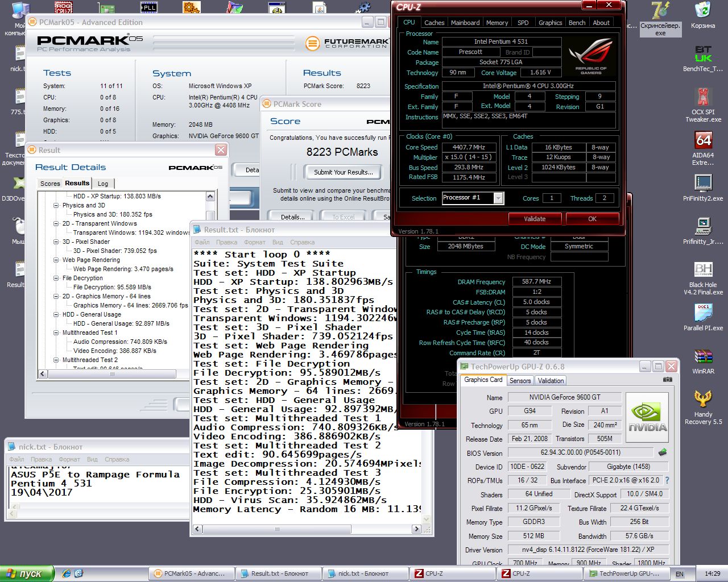
Task: Open Справка menu in nick.txt Notepad
Action: click(117, 459)
